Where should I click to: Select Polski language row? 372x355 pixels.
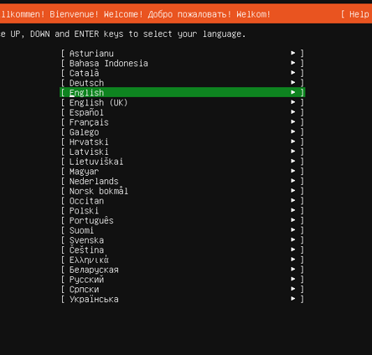pyautogui.click(x=183, y=211)
